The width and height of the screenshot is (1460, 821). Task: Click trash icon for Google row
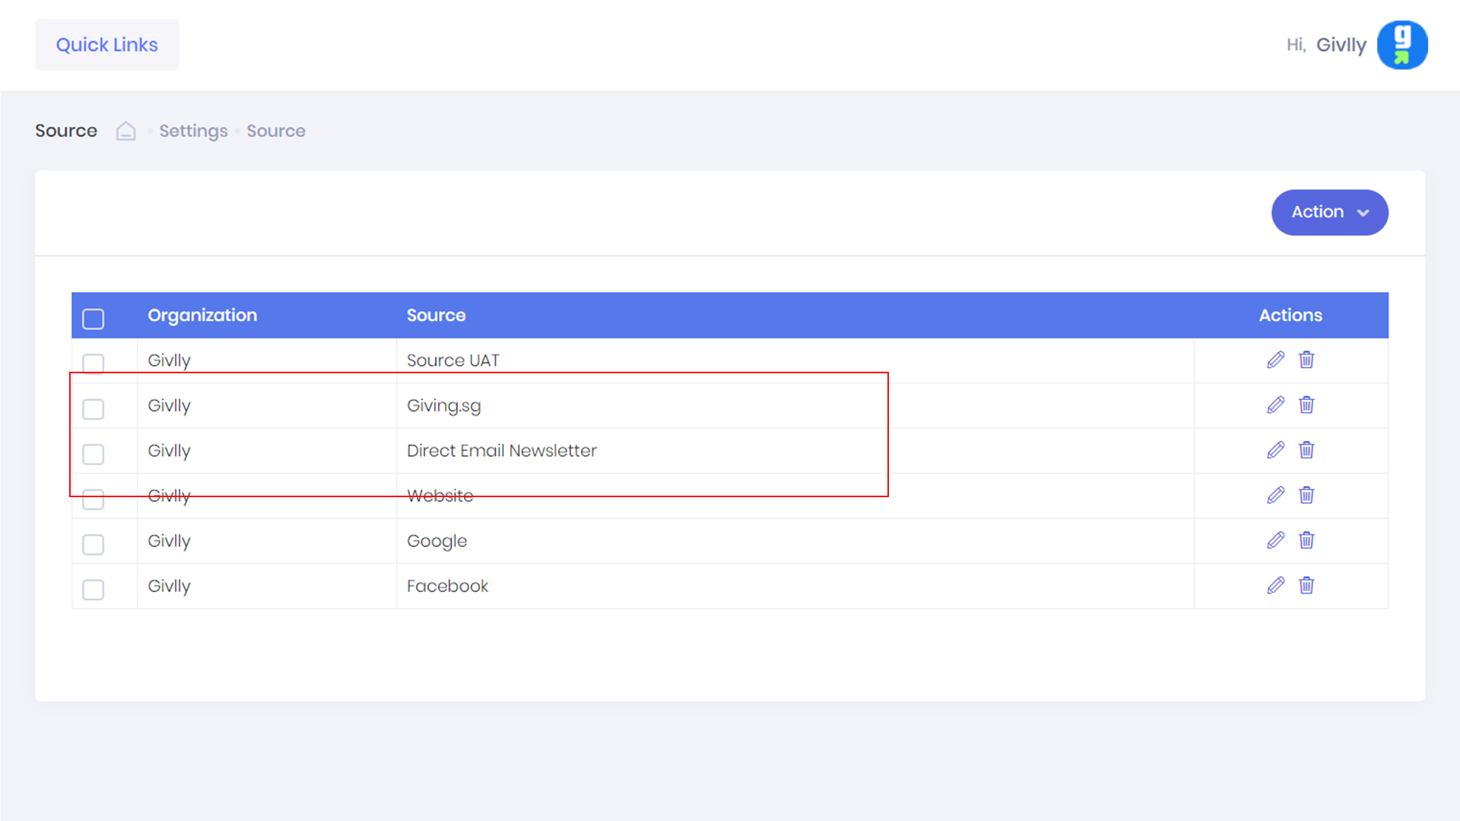(1306, 540)
